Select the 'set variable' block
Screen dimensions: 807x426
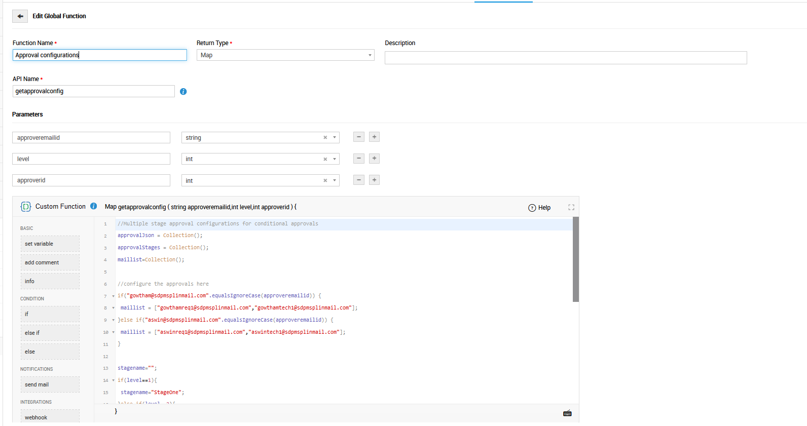tap(50, 244)
